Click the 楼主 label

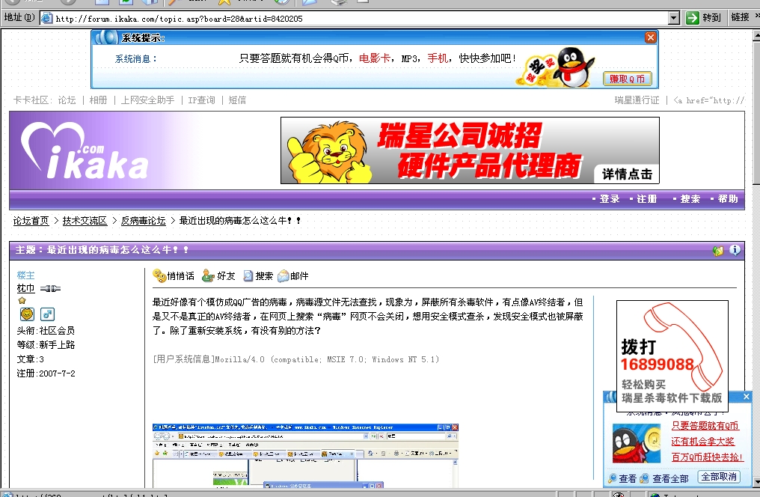tap(25, 275)
